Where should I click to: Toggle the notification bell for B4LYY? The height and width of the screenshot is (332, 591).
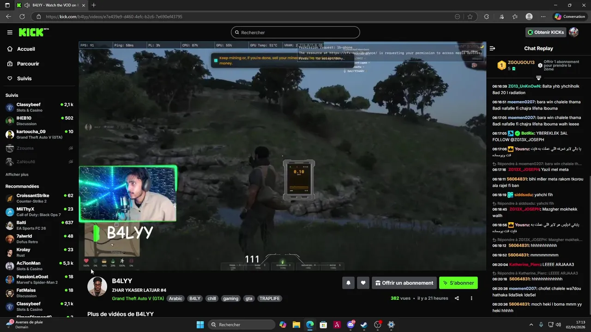pyautogui.click(x=348, y=283)
